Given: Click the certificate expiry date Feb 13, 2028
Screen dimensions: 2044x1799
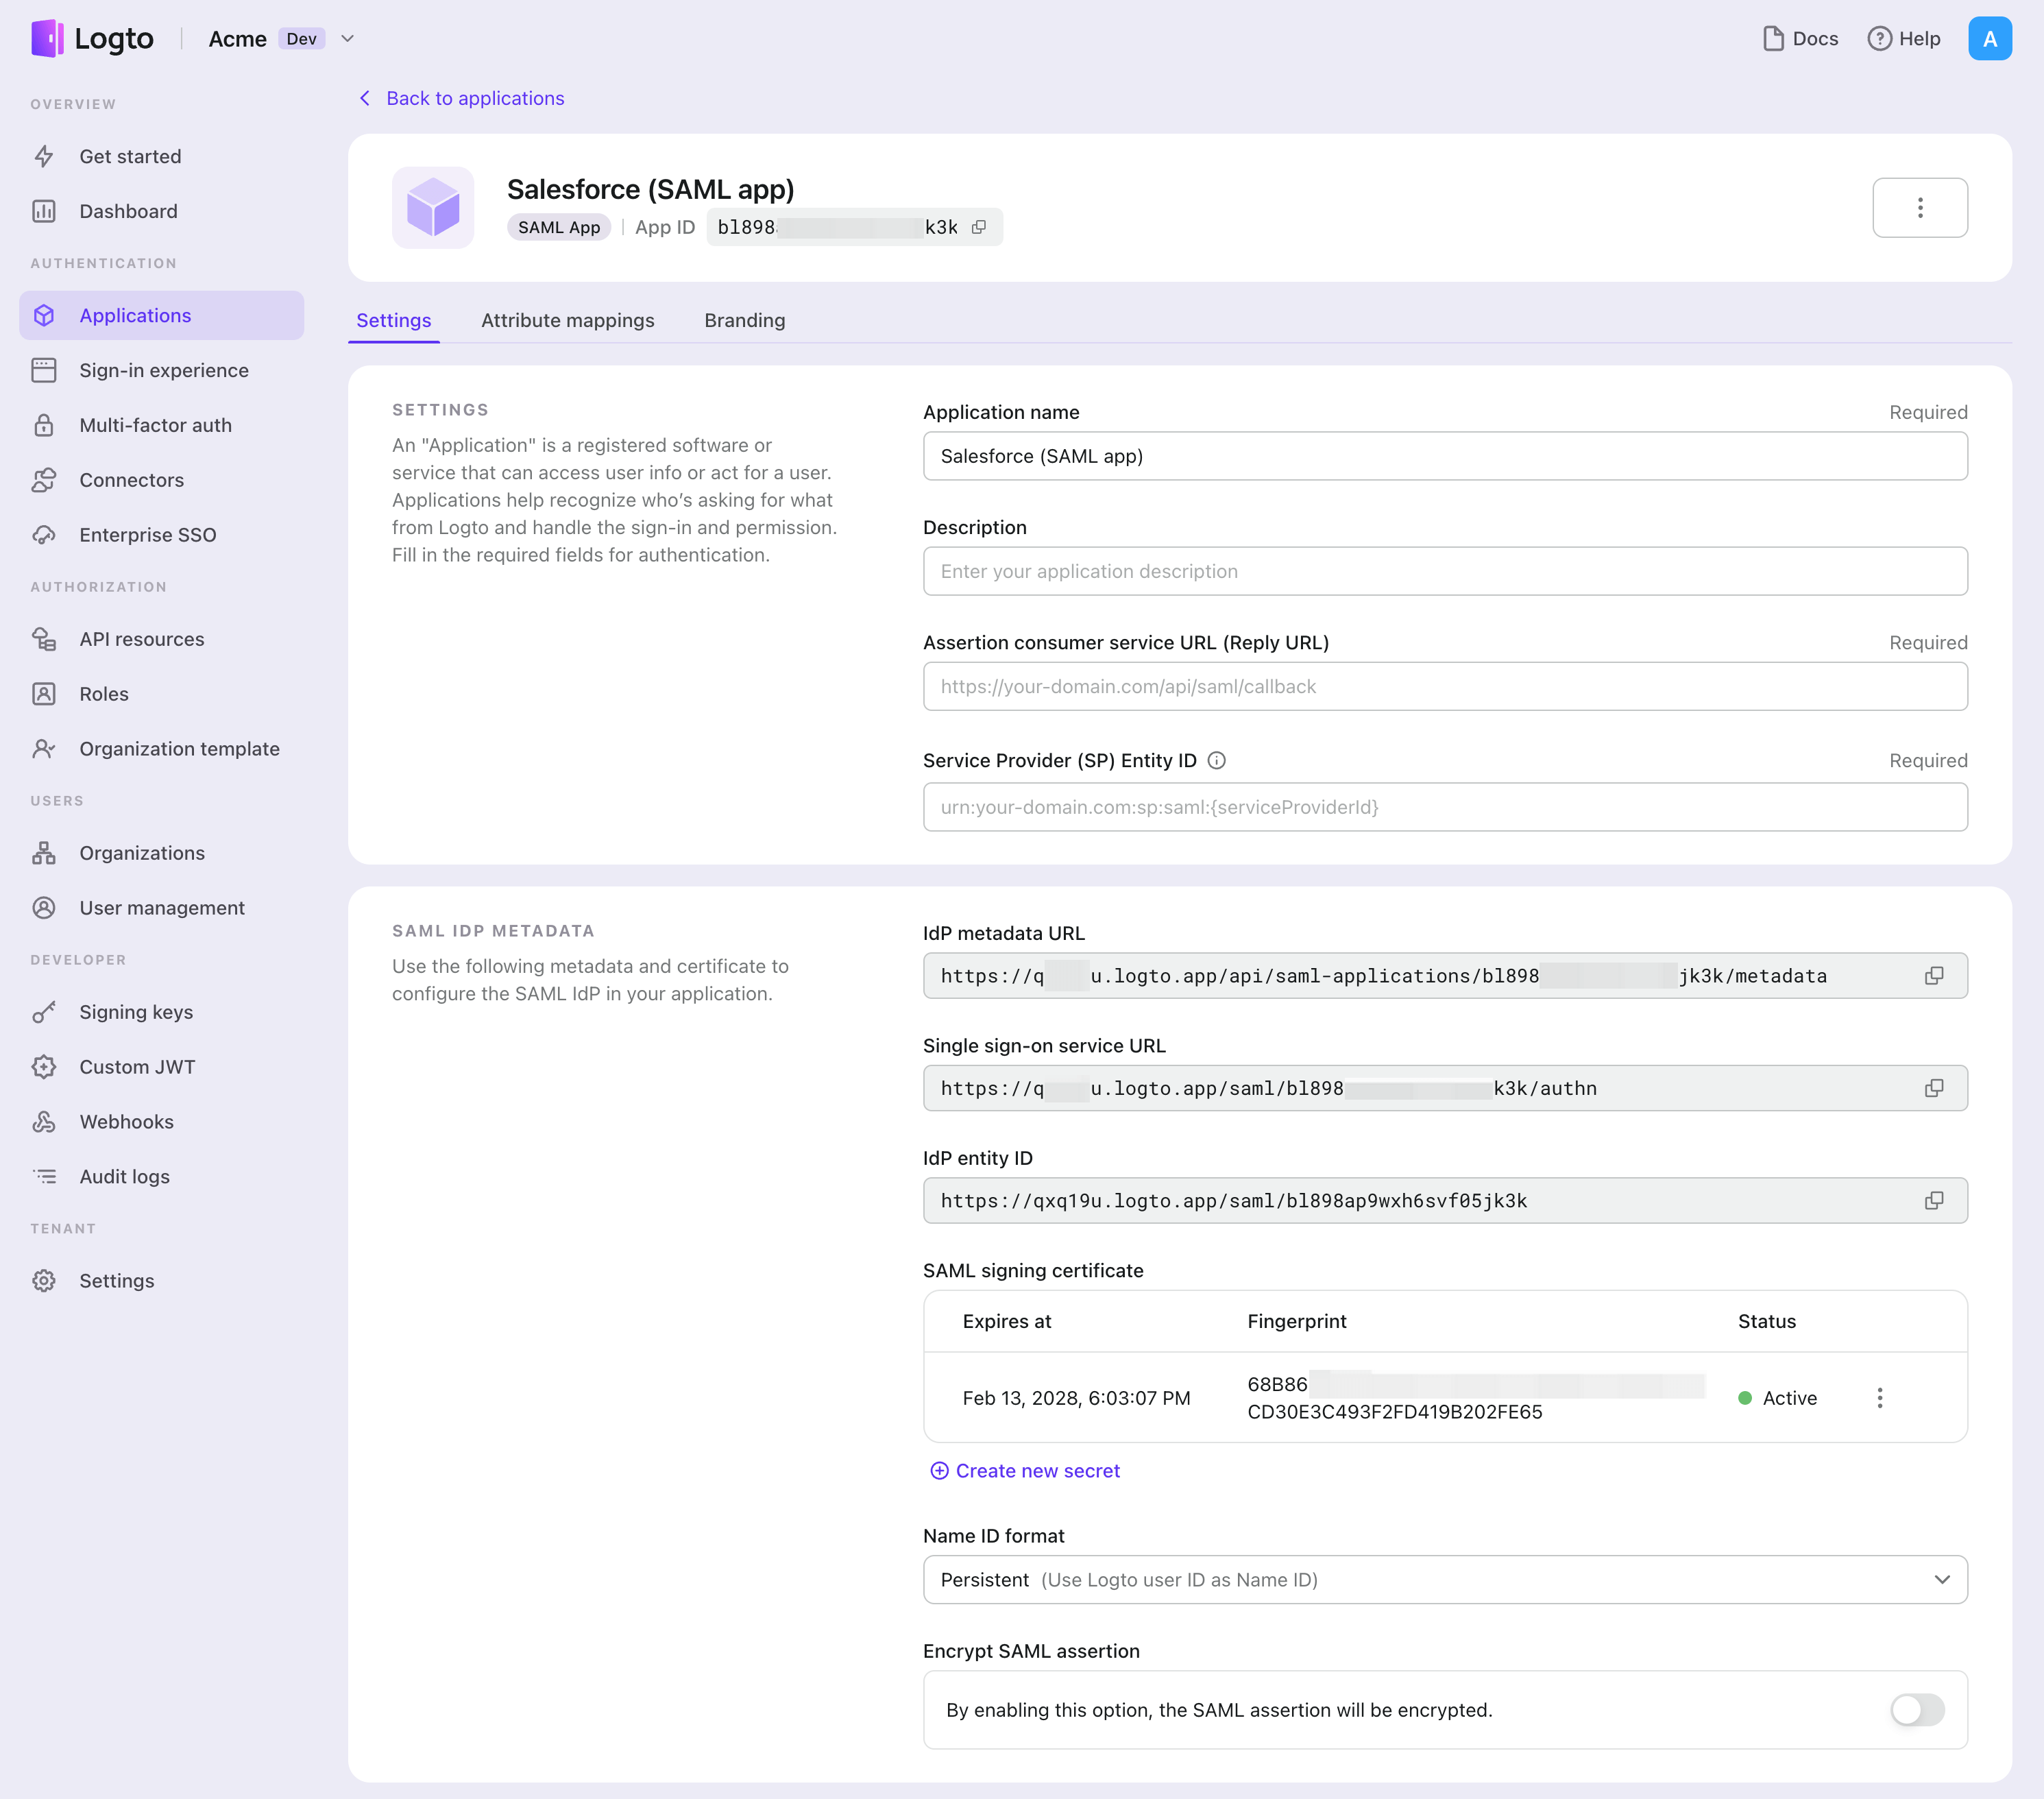Looking at the screenshot, I should point(1076,1397).
